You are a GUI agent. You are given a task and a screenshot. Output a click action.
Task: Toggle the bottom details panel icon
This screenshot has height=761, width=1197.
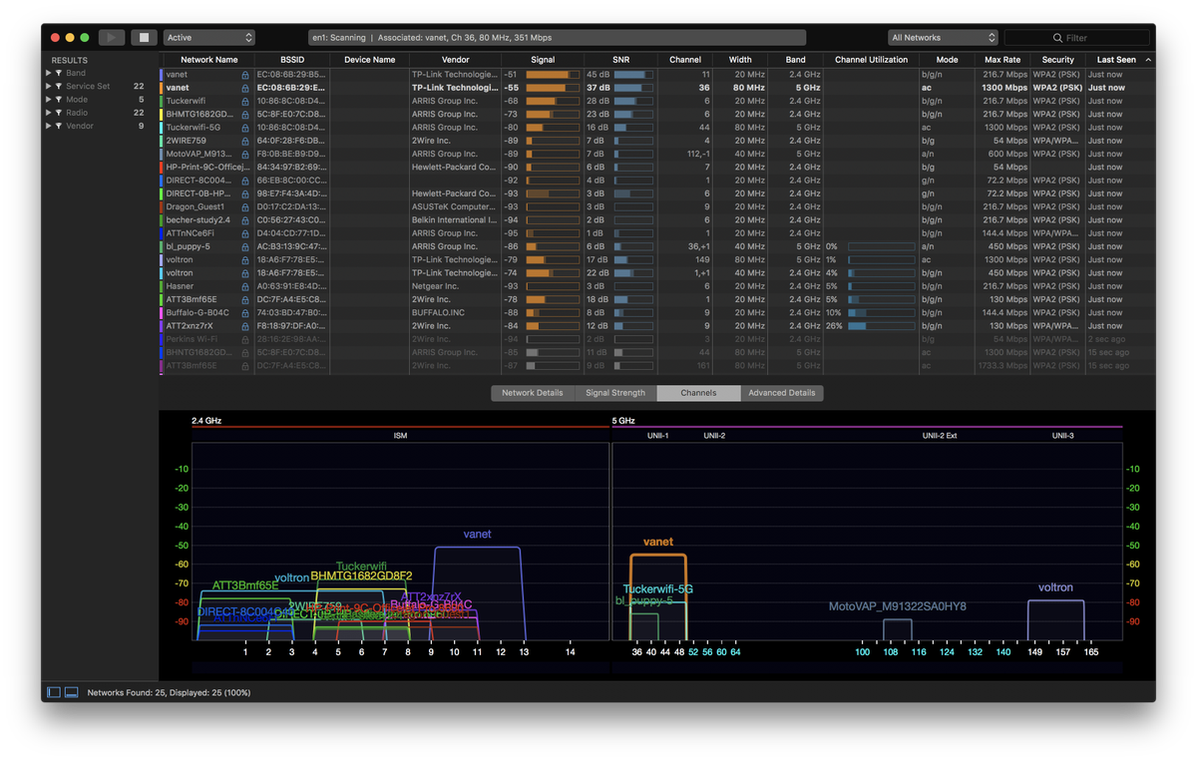coord(72,692)
